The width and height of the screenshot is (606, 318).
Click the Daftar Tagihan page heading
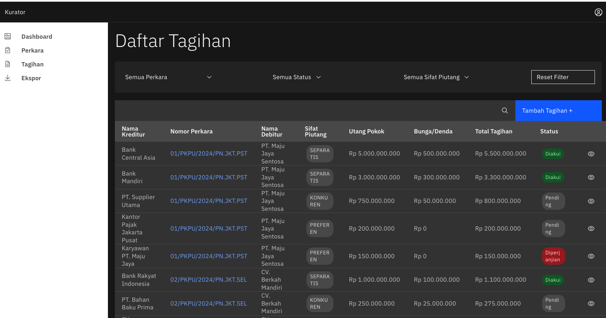[173, 41]
